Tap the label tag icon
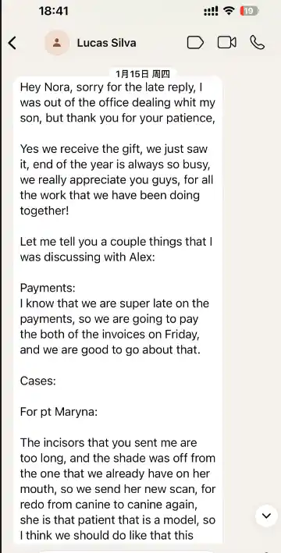 pos(195,43)
